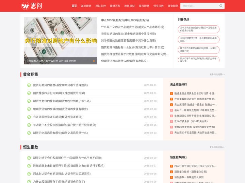
Task: Click 哪个地方的菜籽油最正宗 hot topic pill
Action: pos(199,50)
